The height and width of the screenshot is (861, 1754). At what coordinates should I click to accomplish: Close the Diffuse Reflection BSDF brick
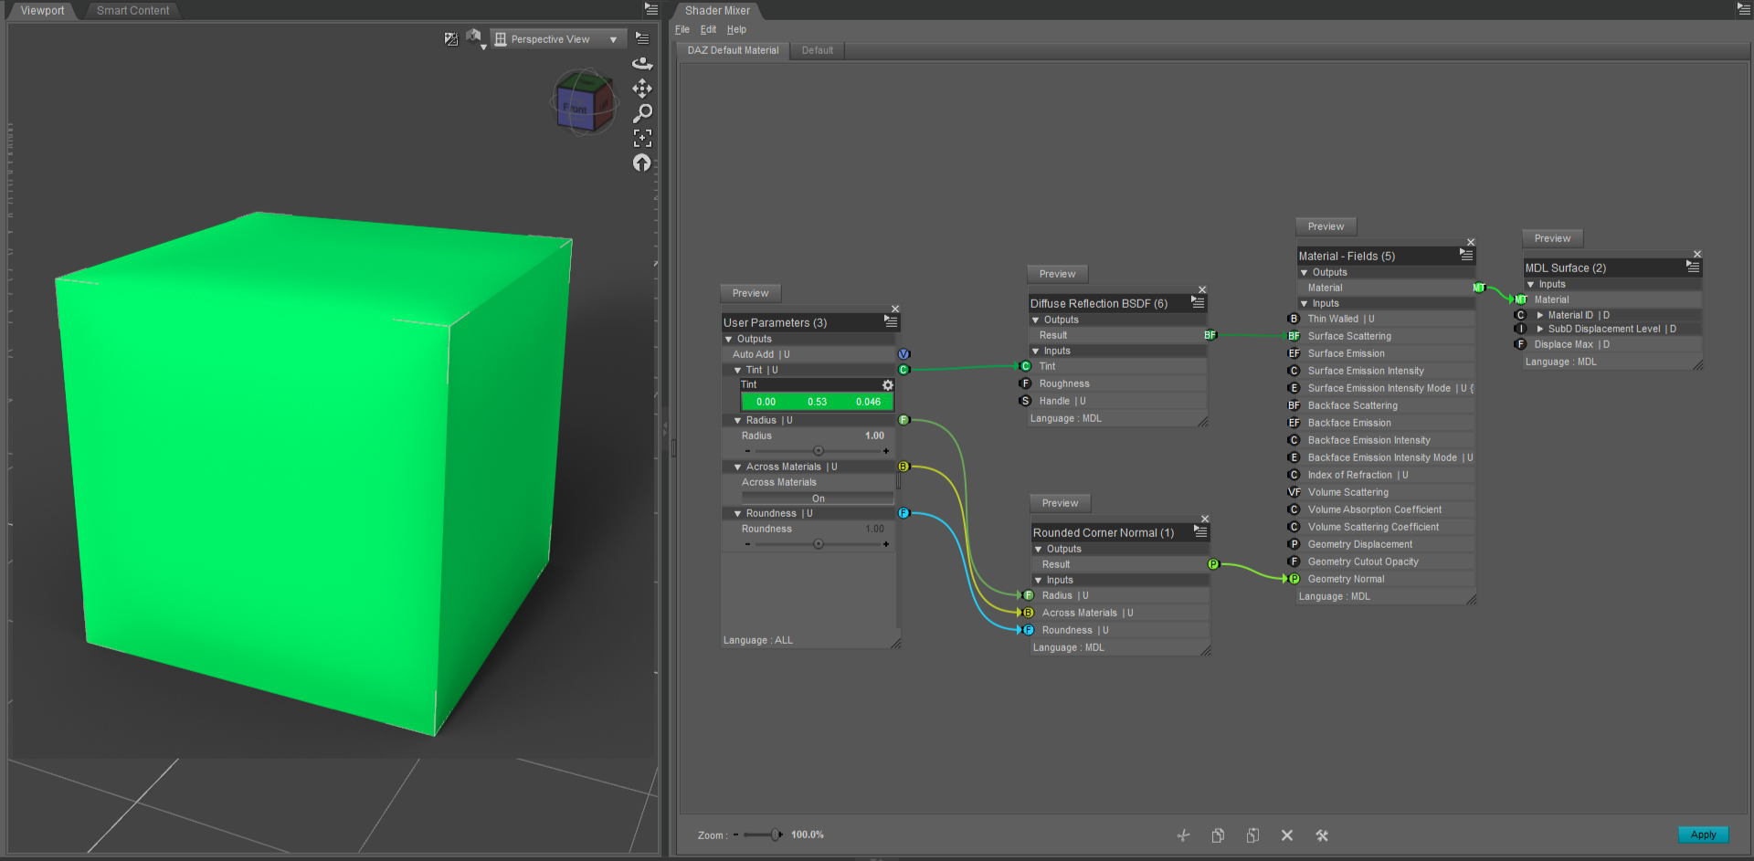point(1202,289)
